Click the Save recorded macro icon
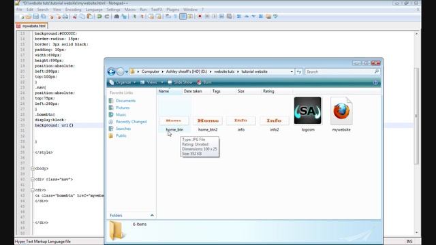This screenshot has height=245, width=436. [229, 16]
